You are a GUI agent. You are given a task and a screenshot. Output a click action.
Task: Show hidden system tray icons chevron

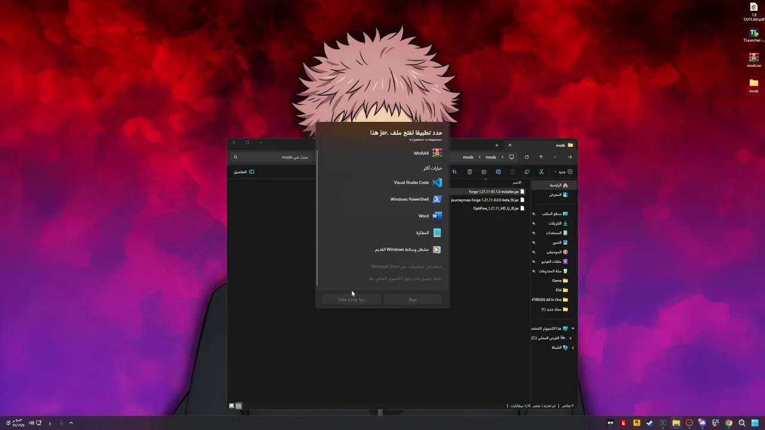pyautogui.click(x=71, y=423)
